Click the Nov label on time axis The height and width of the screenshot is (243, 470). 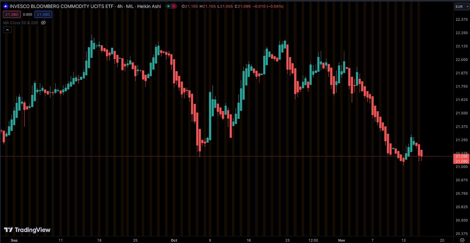pos(341,240)
